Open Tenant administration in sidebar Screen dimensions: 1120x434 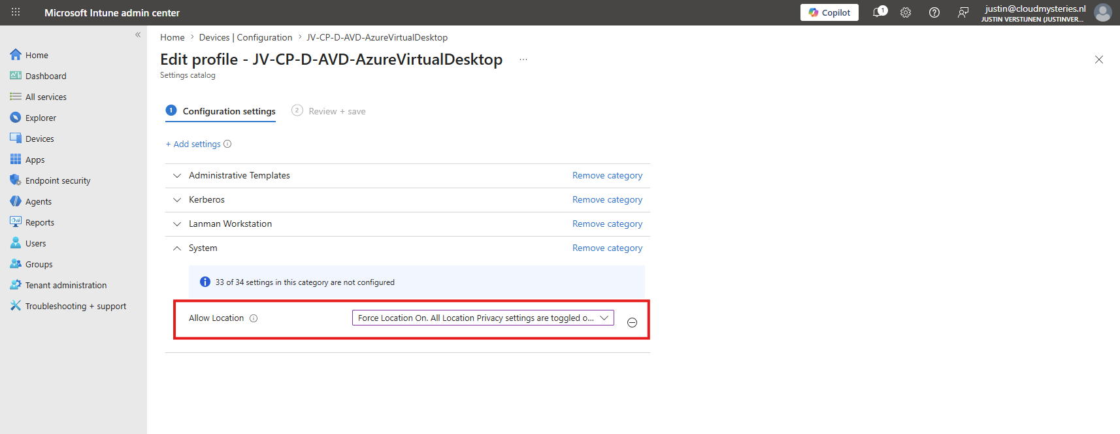[x=65, y=285]
